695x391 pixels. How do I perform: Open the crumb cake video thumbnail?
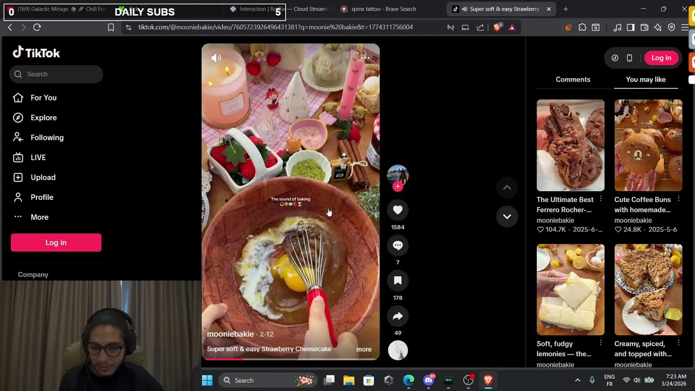(x=648, y=289)
